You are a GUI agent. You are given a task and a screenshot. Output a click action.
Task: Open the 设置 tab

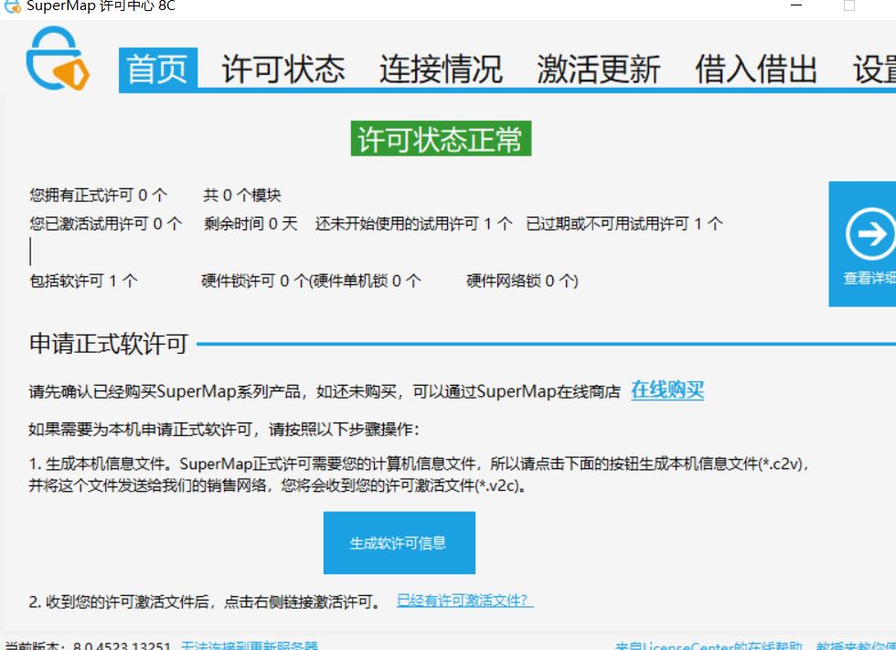874,69
